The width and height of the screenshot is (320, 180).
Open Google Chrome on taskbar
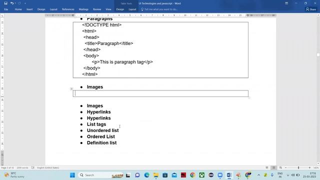tap(192, 175)
